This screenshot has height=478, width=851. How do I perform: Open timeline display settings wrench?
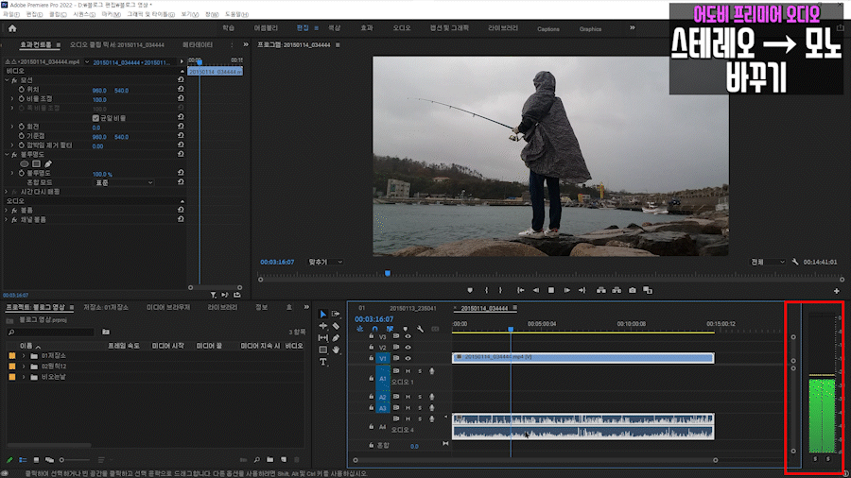420,329
